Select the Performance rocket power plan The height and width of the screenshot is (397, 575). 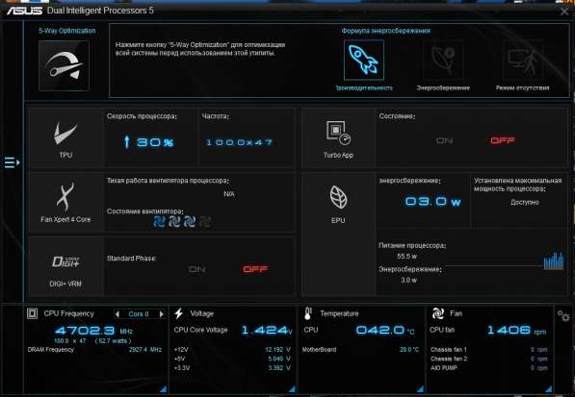(364, 60)
